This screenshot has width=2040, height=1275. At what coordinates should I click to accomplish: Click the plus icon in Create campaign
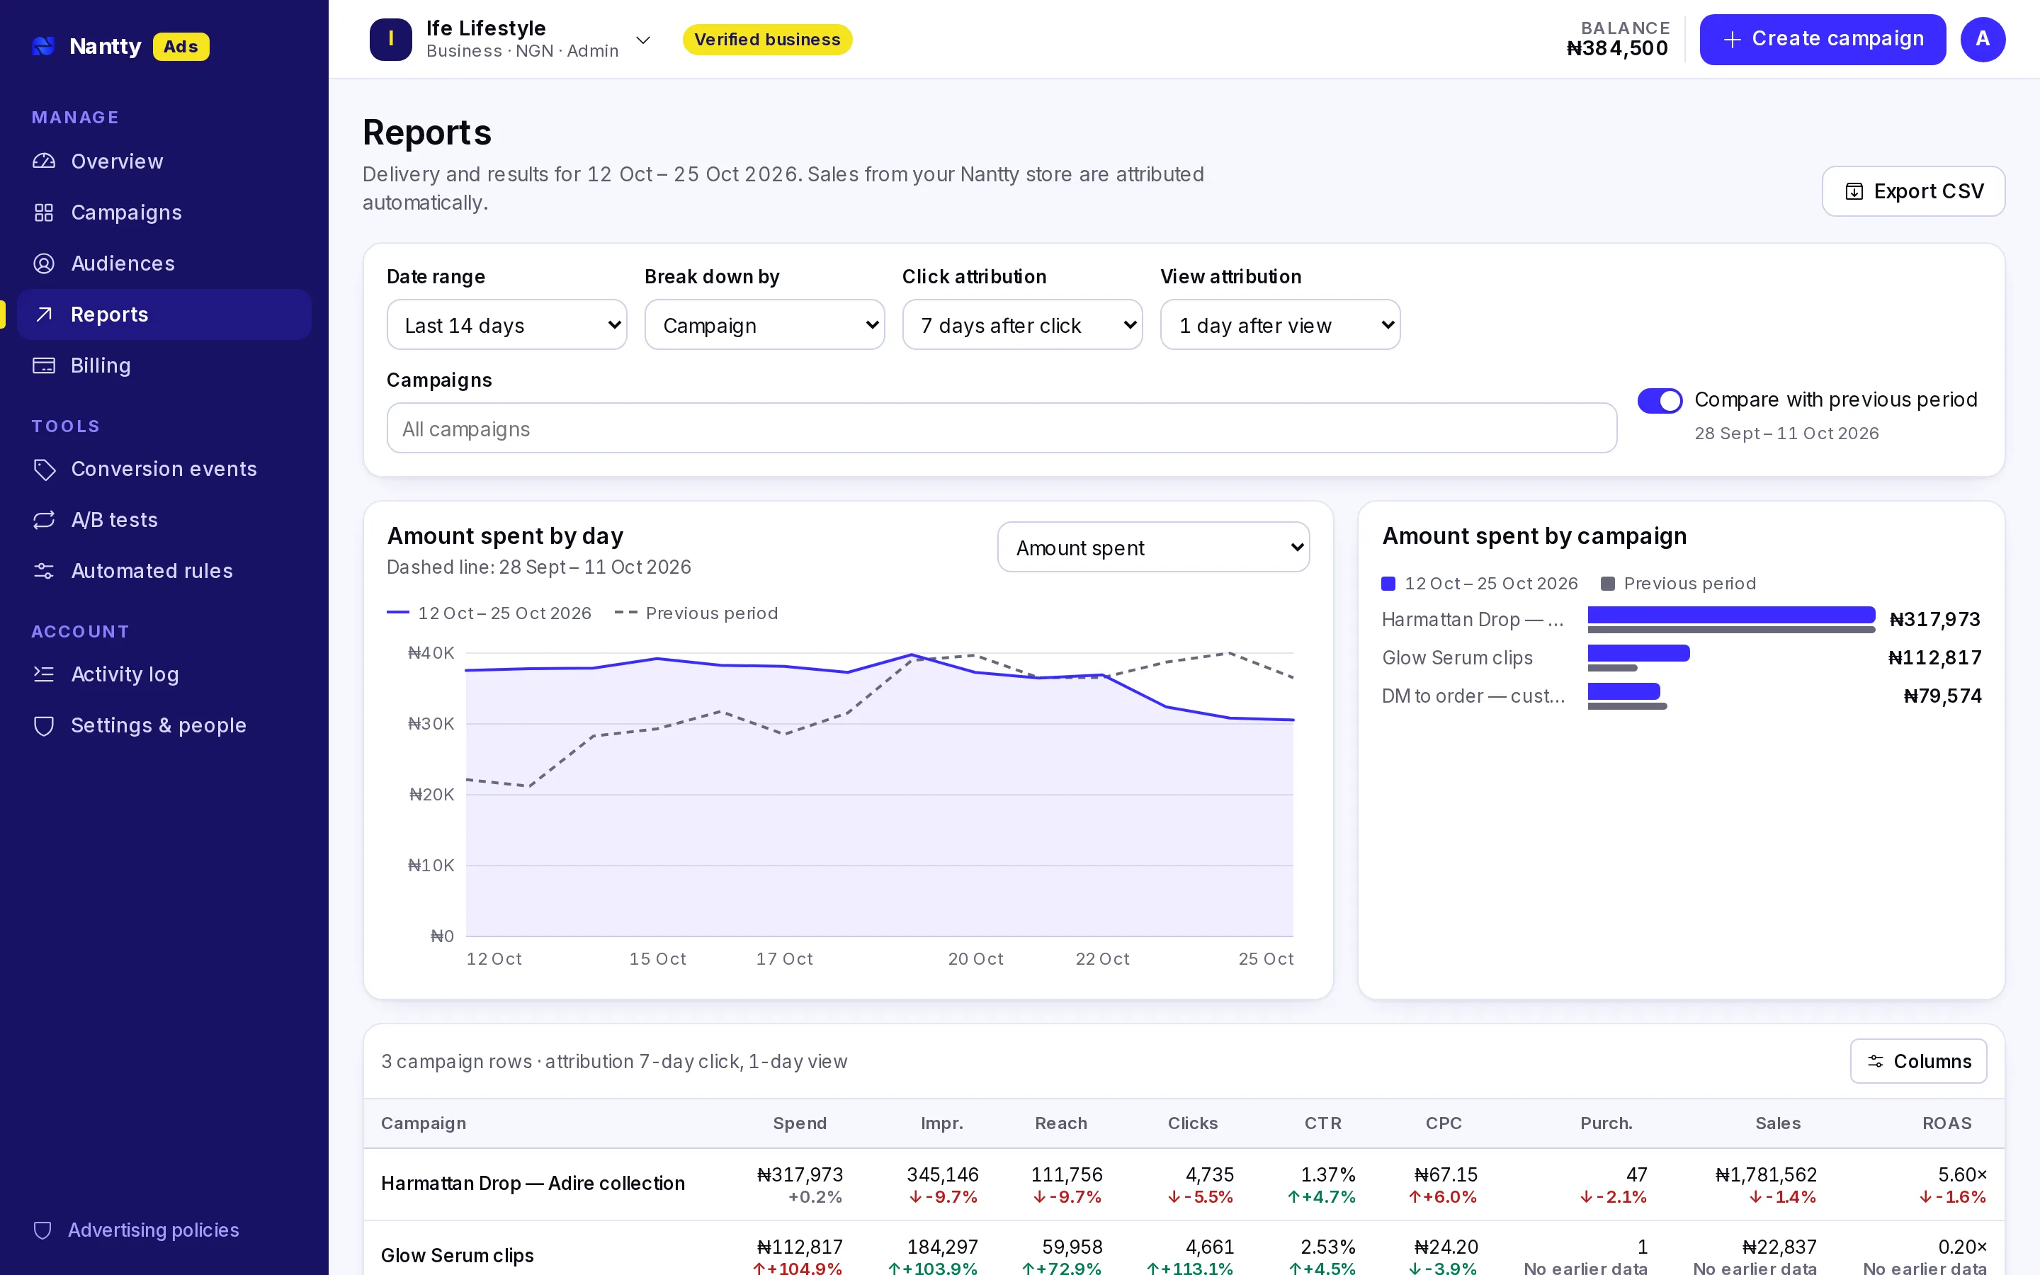point(1733,40)
